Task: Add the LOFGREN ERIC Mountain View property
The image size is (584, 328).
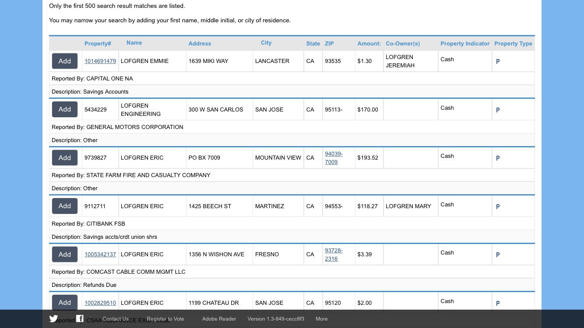Action: point(65,158)
